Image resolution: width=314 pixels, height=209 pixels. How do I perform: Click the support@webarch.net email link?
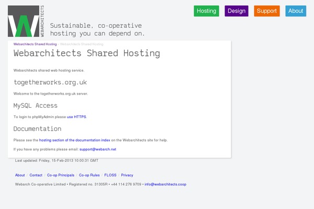pos(98,149)
